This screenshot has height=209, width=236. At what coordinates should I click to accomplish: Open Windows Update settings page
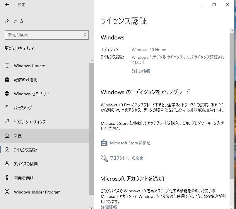point(30,66)
